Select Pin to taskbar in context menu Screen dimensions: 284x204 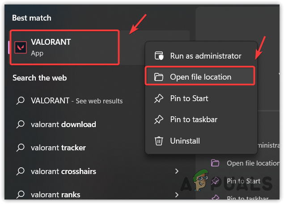(201, 119)
